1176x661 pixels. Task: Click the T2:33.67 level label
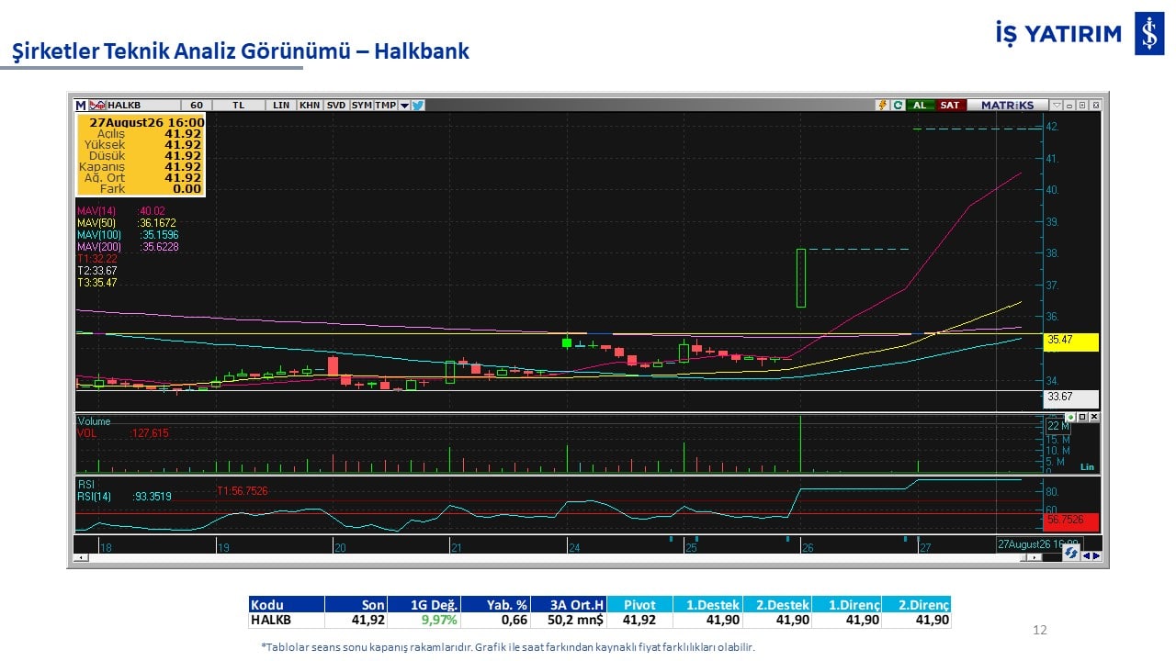[96, 271]
